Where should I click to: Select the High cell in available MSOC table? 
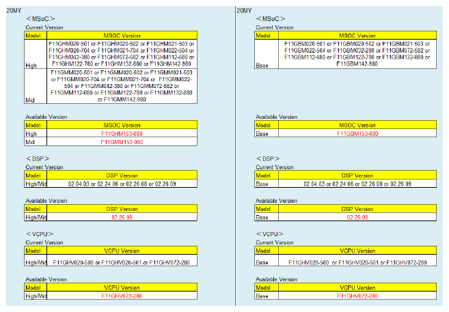click(x=32, y=134)
